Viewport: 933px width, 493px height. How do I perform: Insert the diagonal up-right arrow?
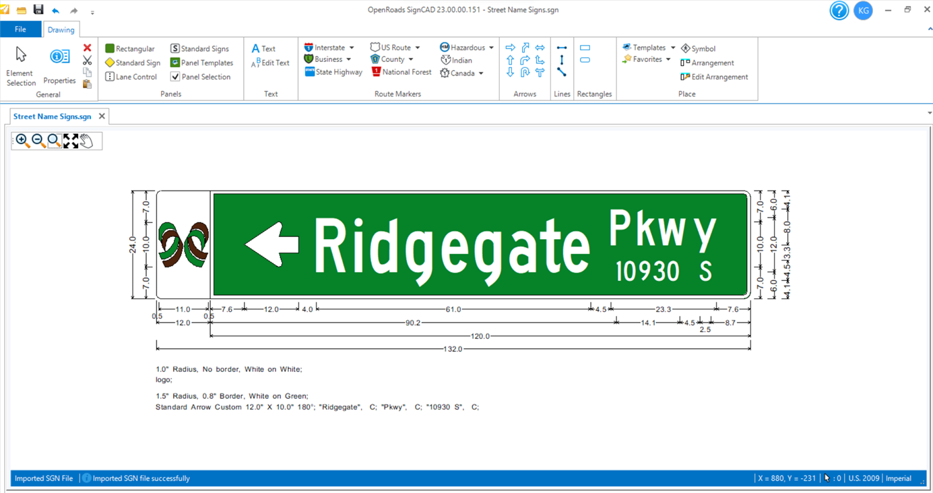click(x=525, y=48)
